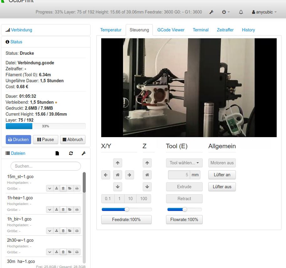Select the 100 mm jog step size

143,199
